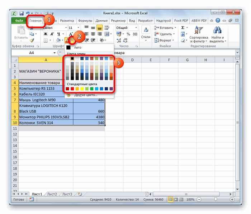Viewport: 251px width, 214px height.
Task: Select the column G header
Action: [x=187, y=60]
